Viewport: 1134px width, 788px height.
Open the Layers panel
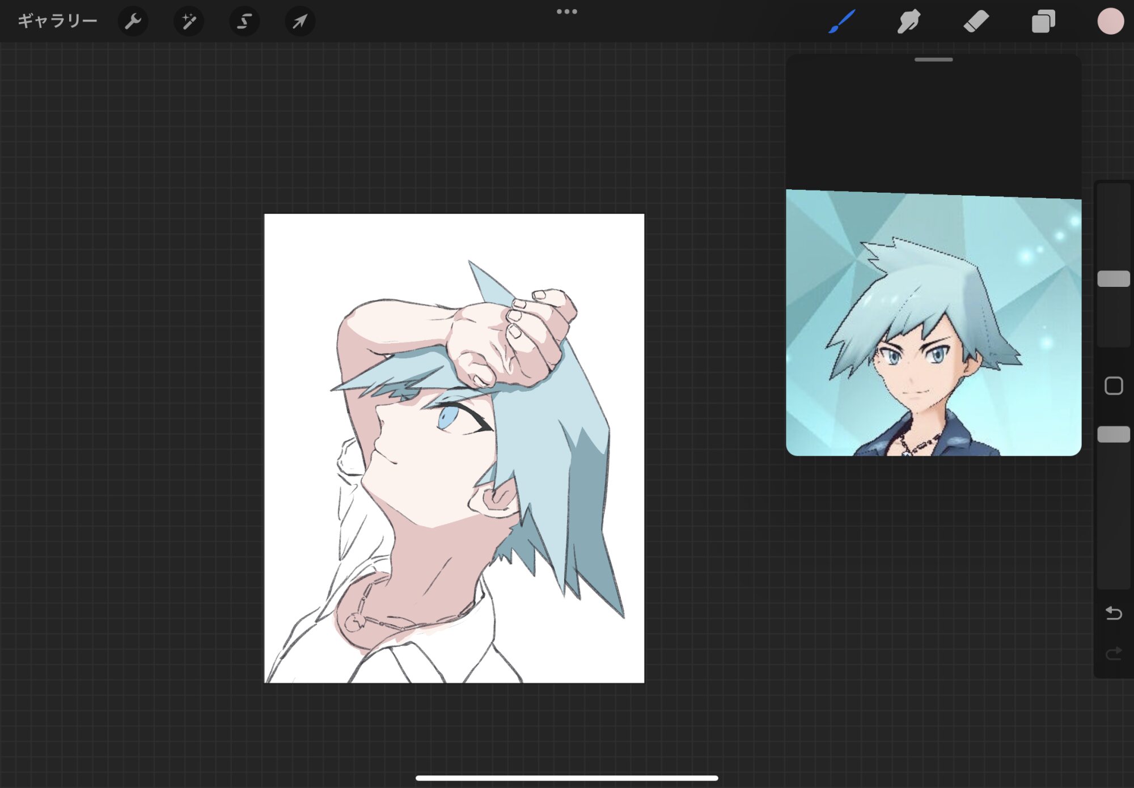coord(1043,22)
